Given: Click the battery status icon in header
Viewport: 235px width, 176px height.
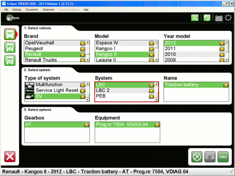Looking at the screenshot, I should [x=219, y=18].
